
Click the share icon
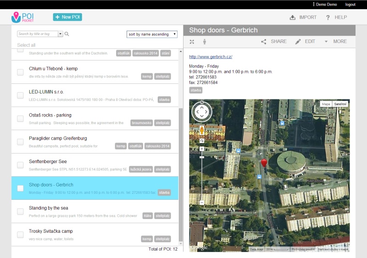coord(264,42)
